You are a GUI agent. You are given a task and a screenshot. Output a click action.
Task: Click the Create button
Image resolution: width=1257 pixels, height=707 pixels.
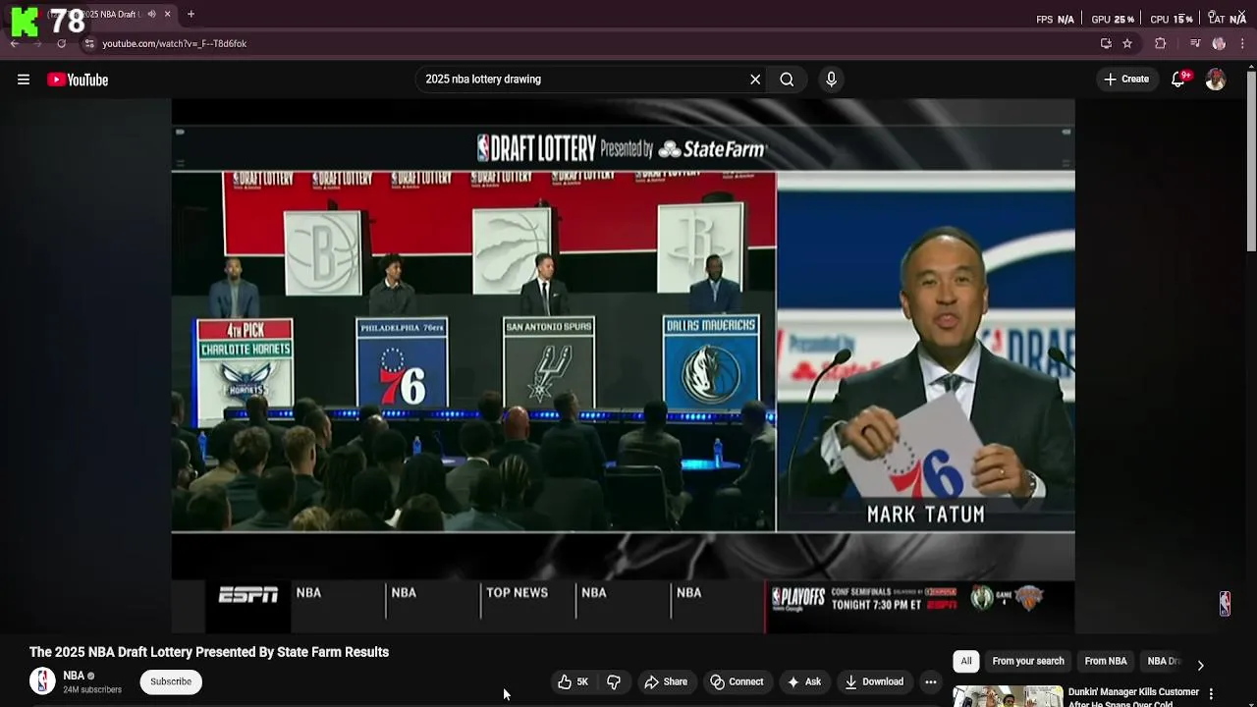[x=1125, y=80]
